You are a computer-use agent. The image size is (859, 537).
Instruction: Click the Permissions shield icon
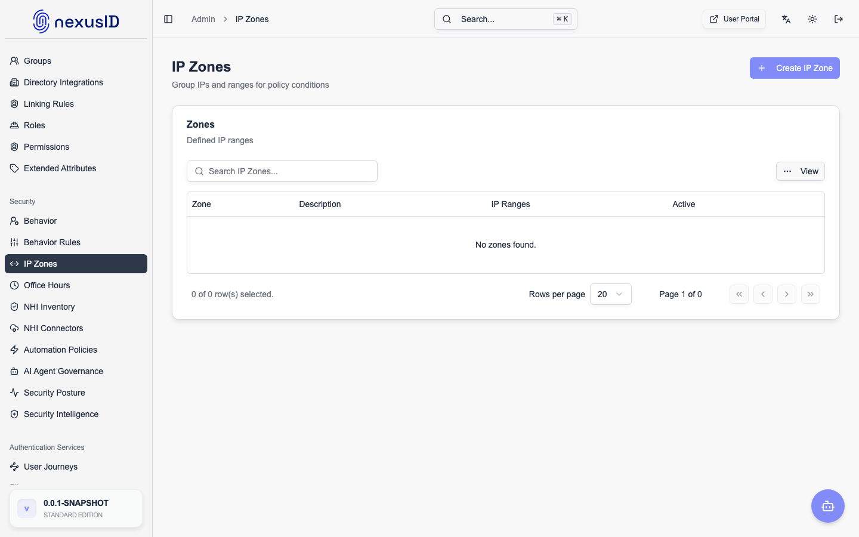(x=14, y=147)
